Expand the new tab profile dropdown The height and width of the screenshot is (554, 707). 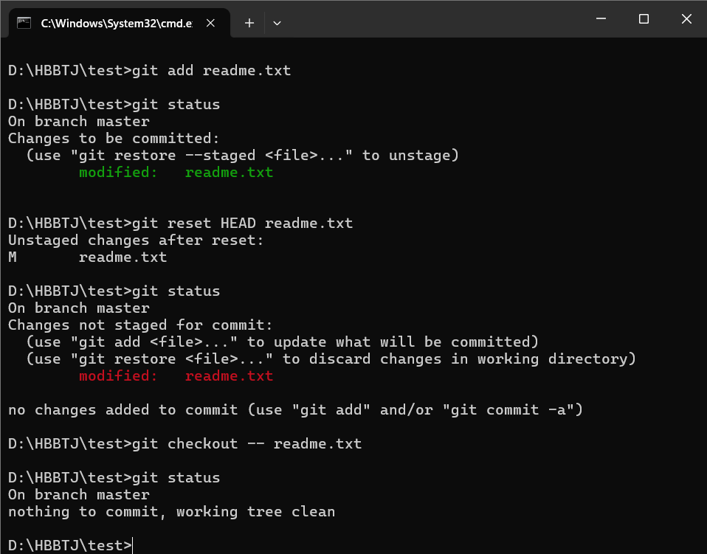coord(277,23)
